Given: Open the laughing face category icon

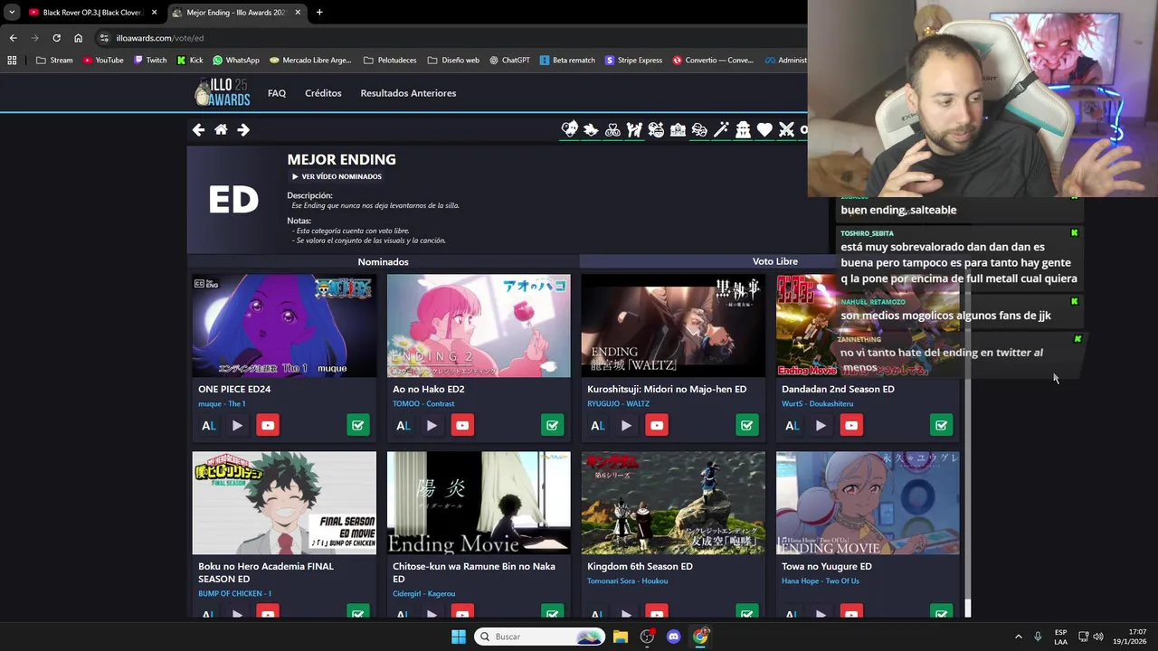Looking at the screenshot, I should coord(656,129).
